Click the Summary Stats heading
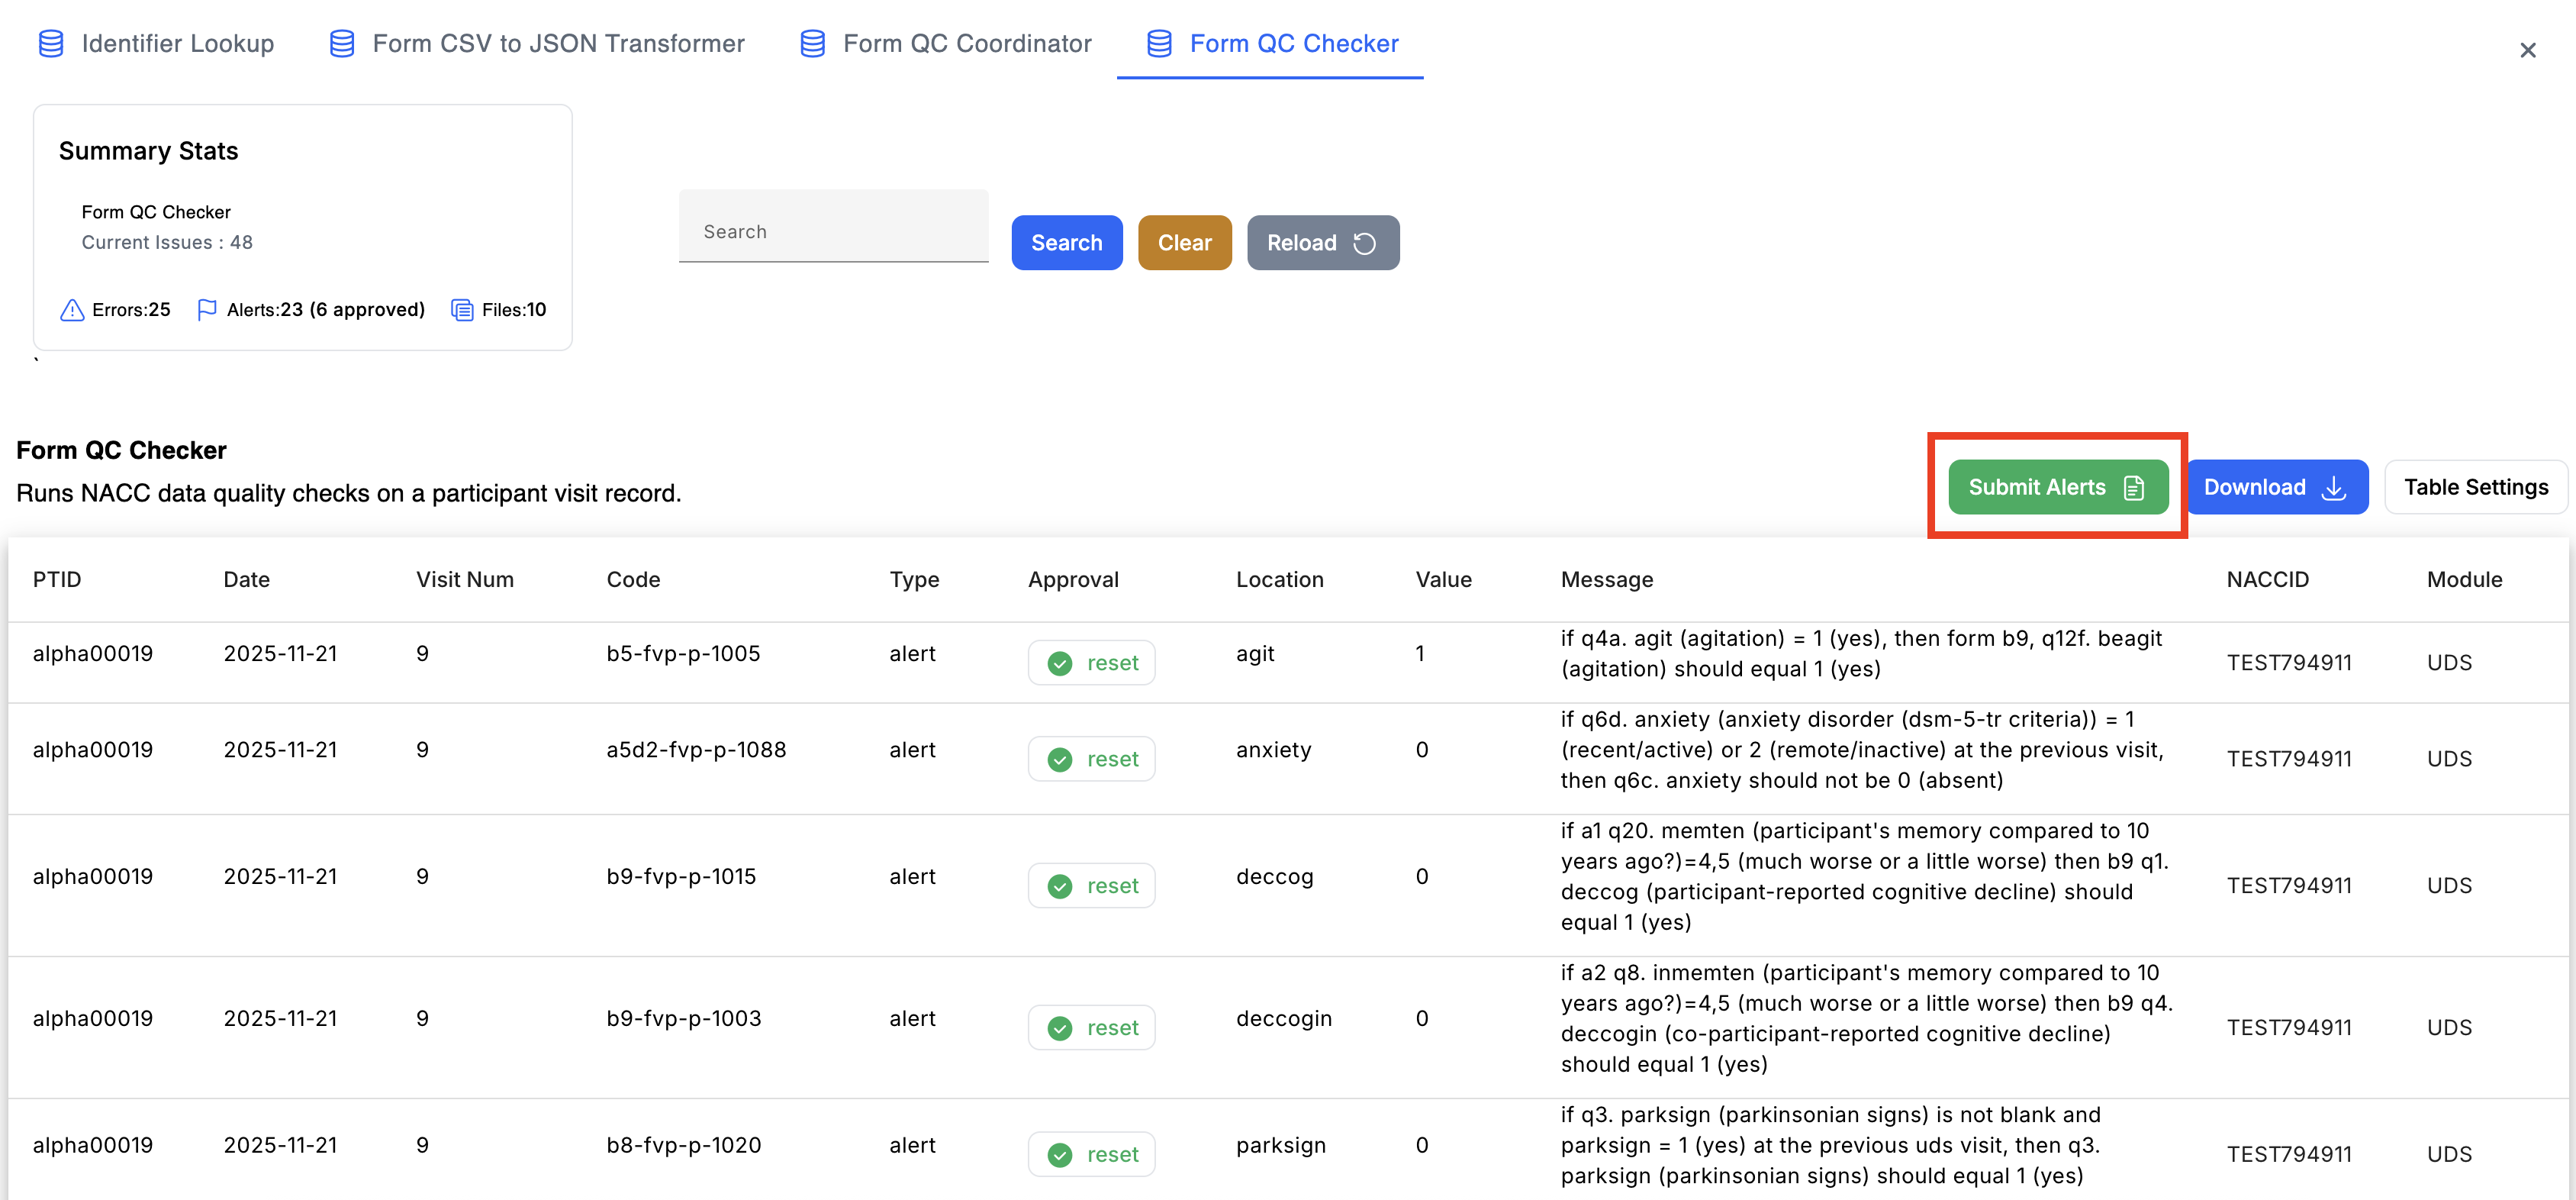This screenshot has width=2576, height=1200. pyautogui.click(x=148, y=151)
